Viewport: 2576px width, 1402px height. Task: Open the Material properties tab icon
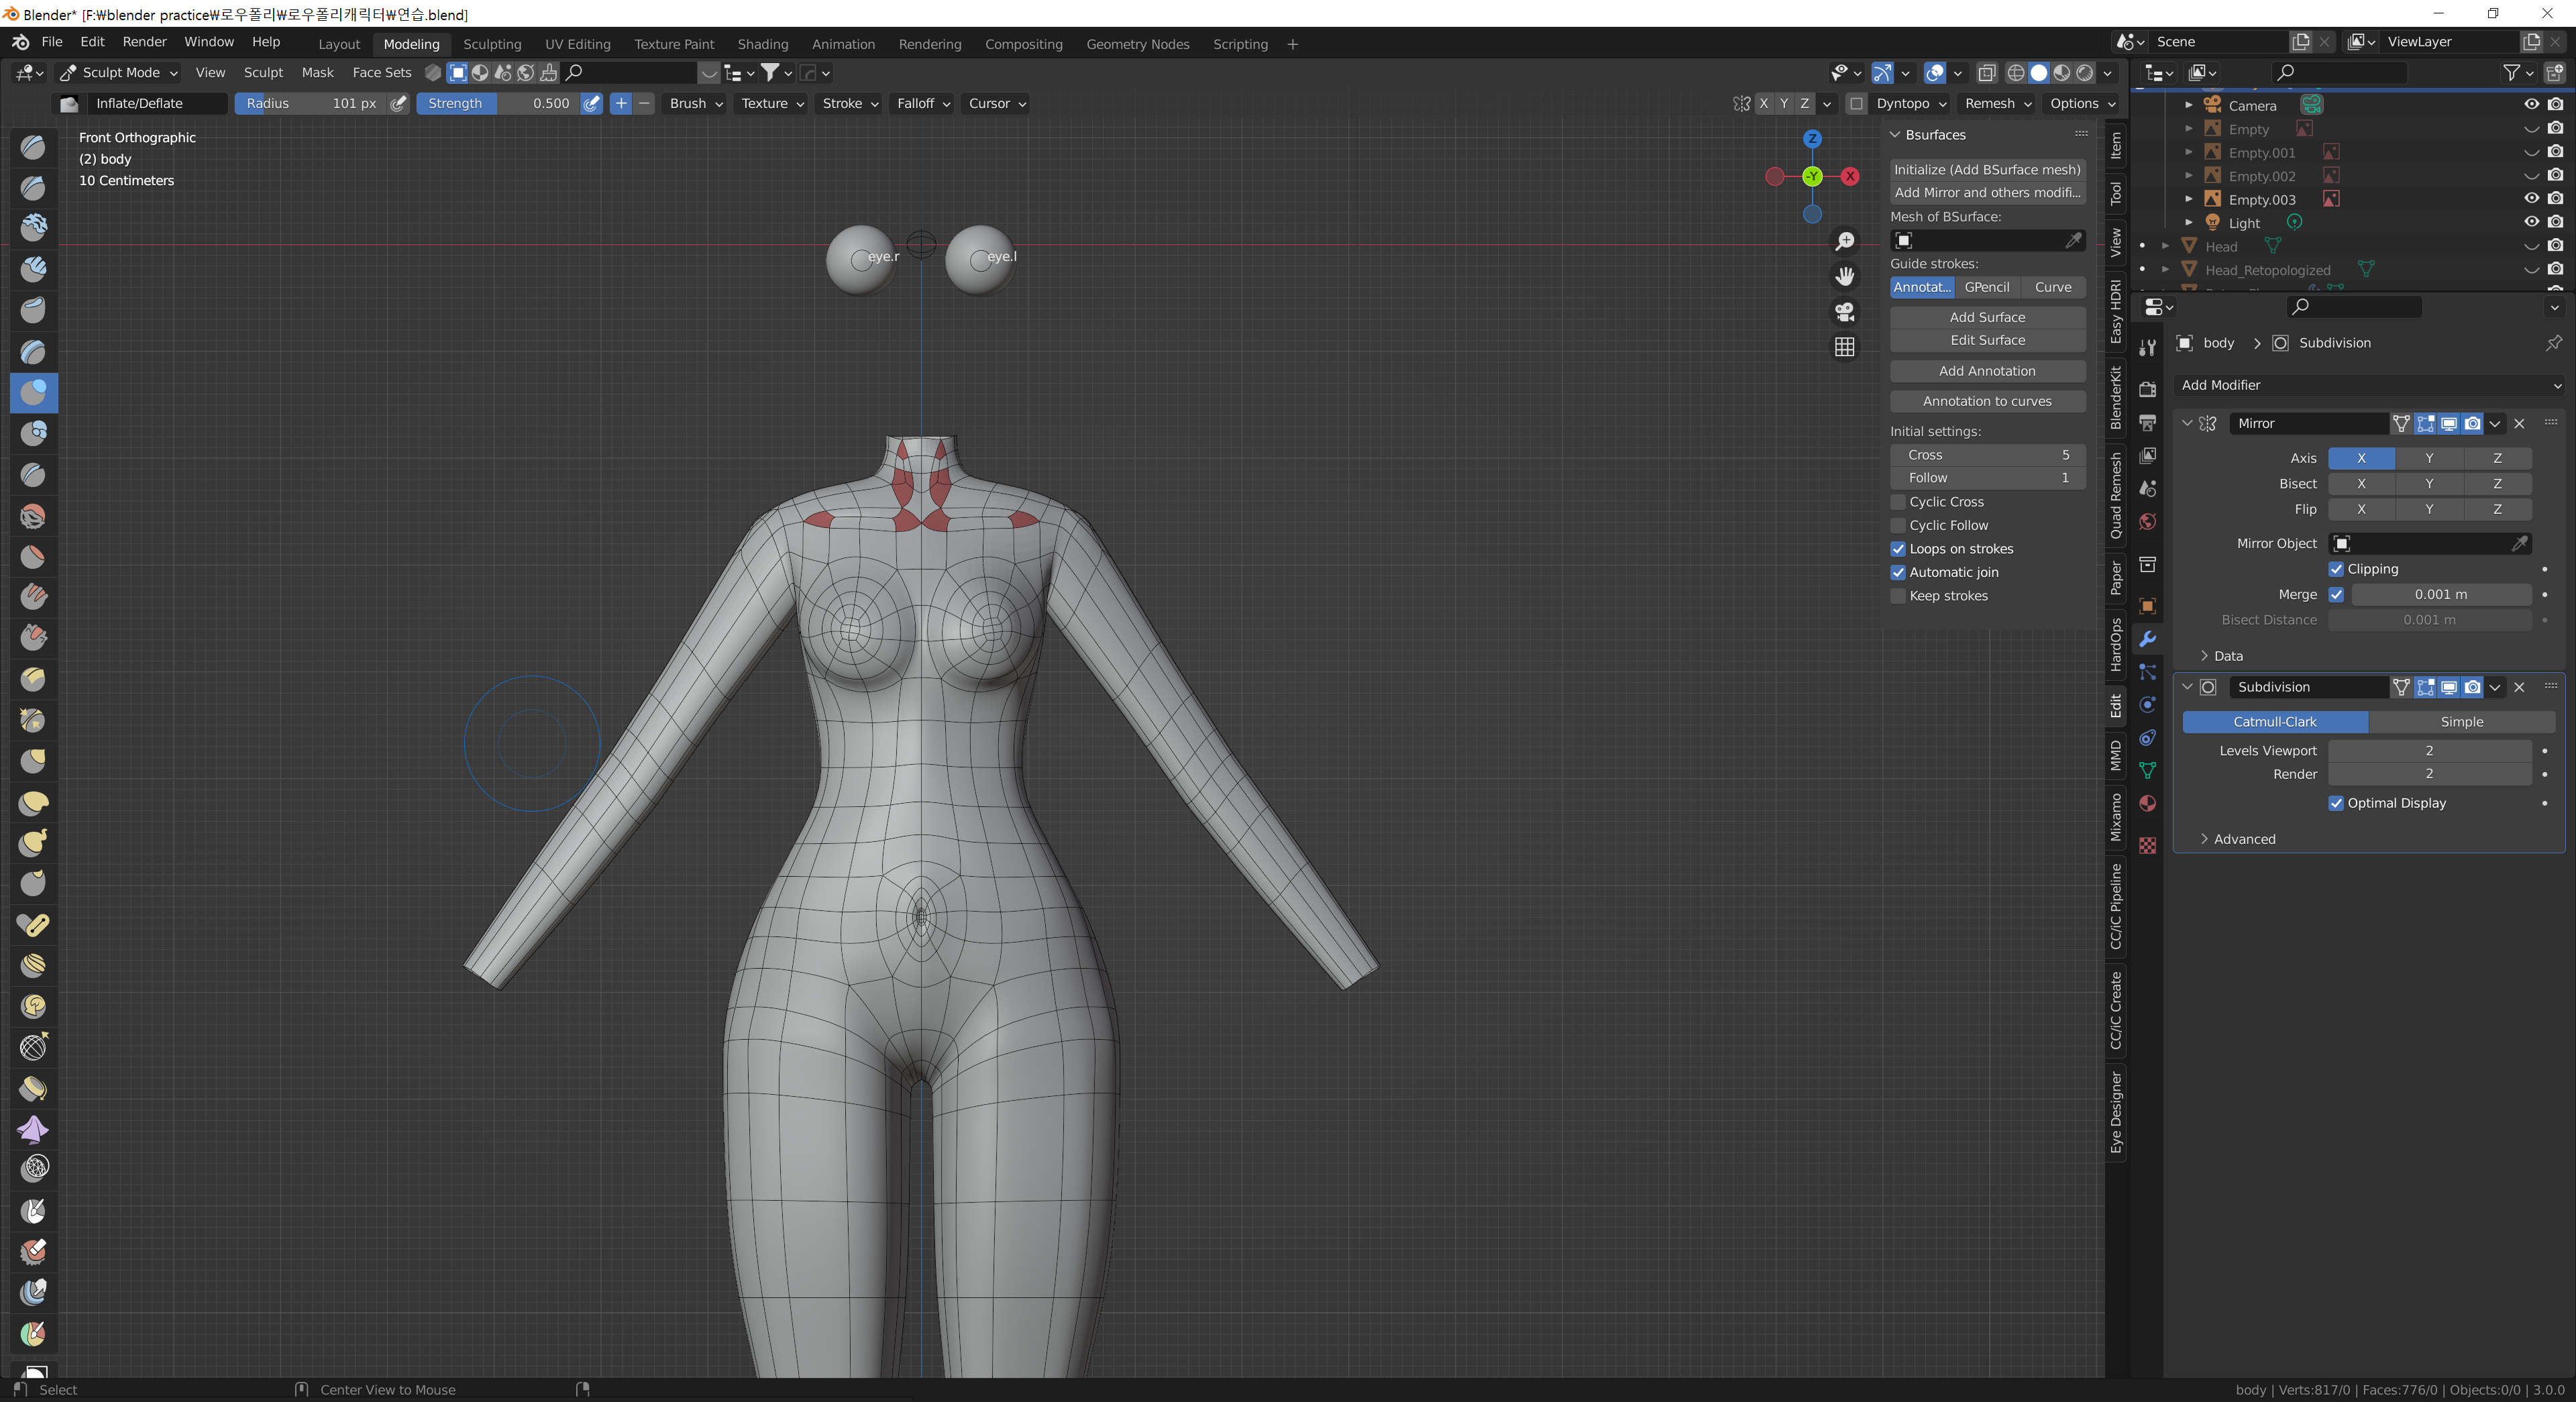point(2147,804)
